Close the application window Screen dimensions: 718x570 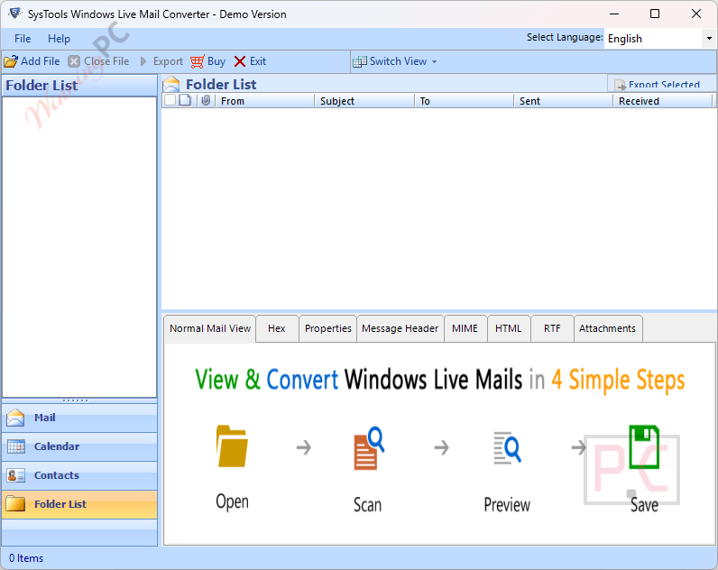tap(696, 14)
